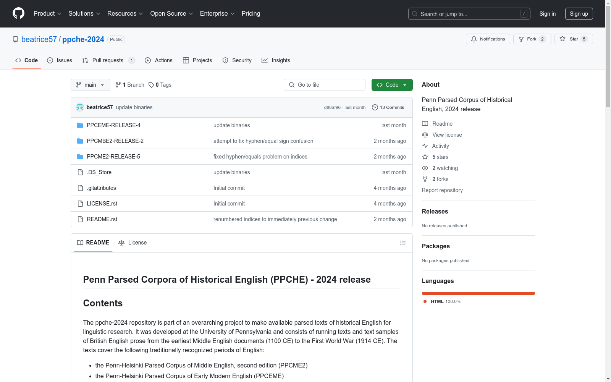Image resolution: width=611 pixels, height=382 pixels.
Task: Open 'renumbered indices to immediately previous change' commit
Action: pos(275,219)
